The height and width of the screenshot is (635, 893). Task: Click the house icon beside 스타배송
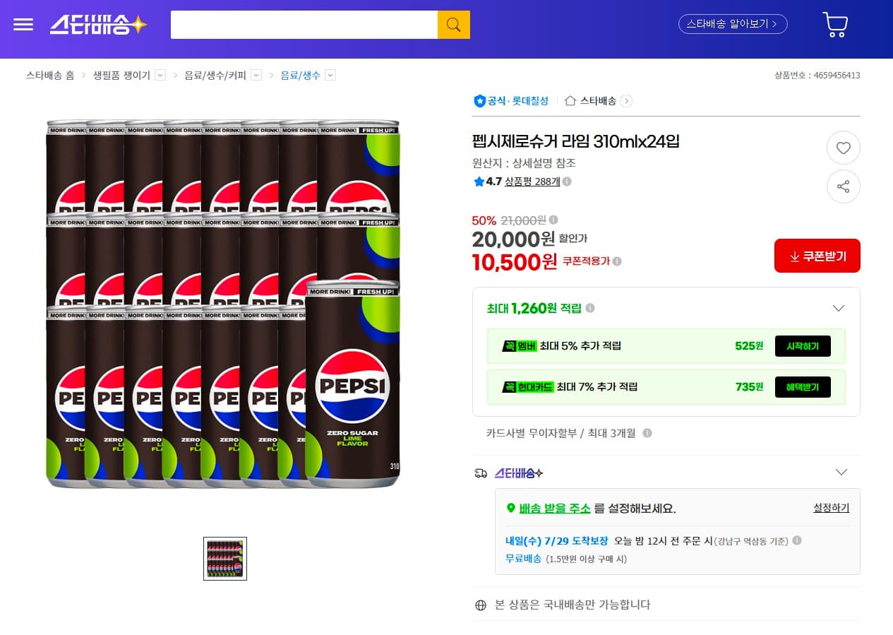click(570, 101)
